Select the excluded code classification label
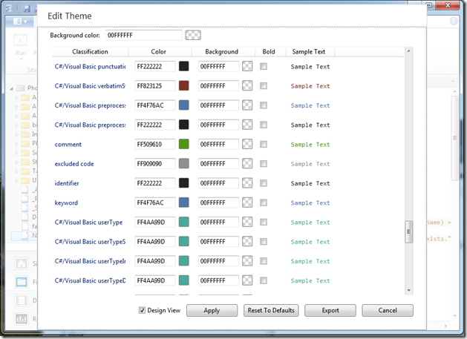467x339 pixels. 74,164
